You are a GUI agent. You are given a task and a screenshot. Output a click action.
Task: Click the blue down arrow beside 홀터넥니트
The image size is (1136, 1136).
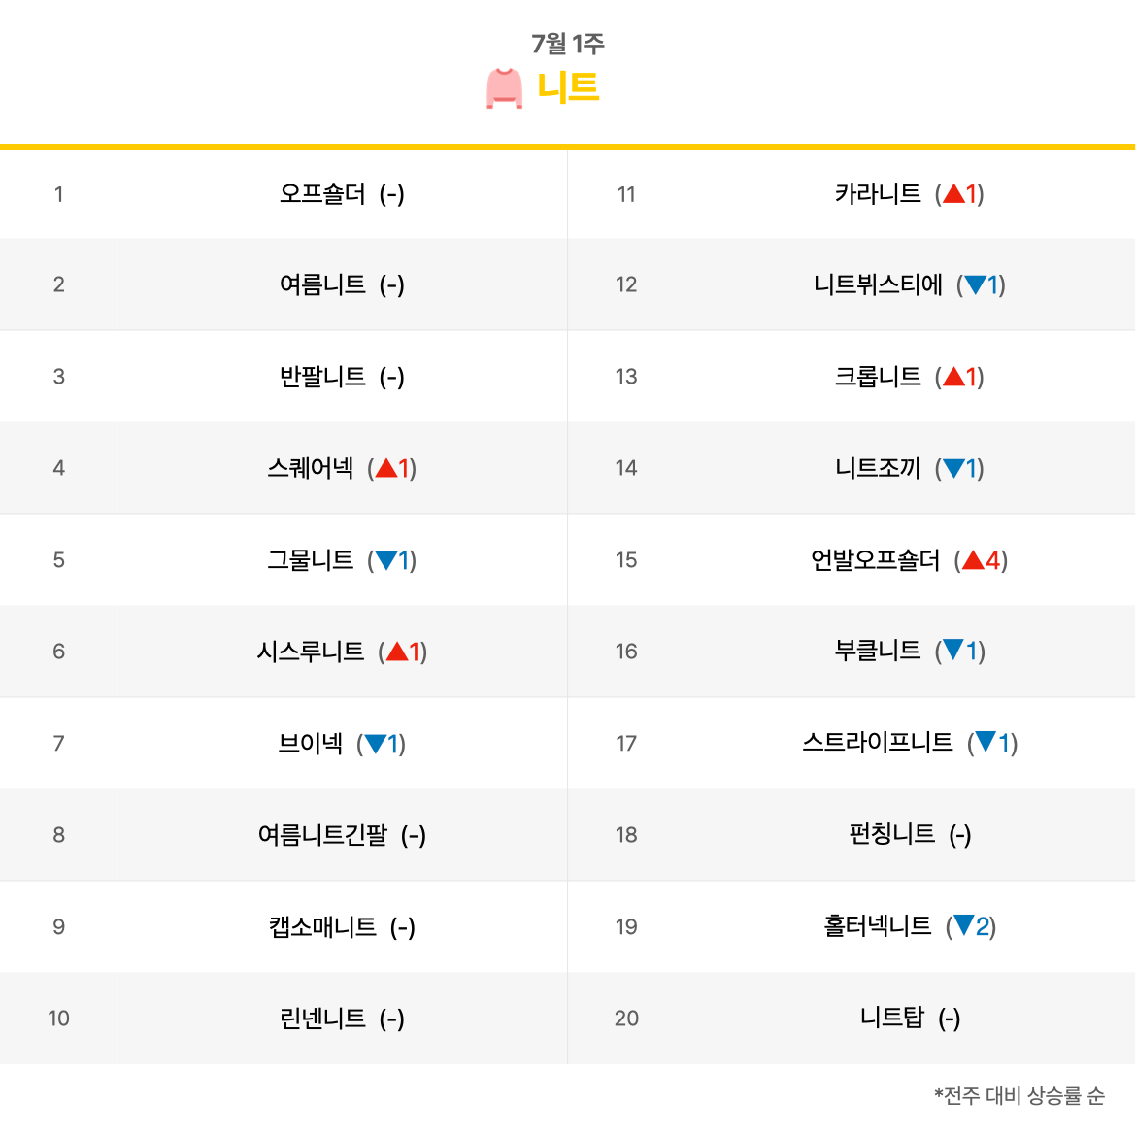tap(963, 925)
